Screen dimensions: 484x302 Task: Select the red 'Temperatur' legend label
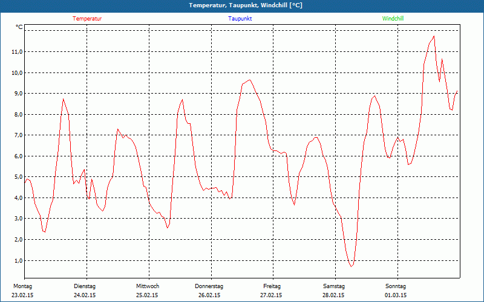[x=87, y=19]
